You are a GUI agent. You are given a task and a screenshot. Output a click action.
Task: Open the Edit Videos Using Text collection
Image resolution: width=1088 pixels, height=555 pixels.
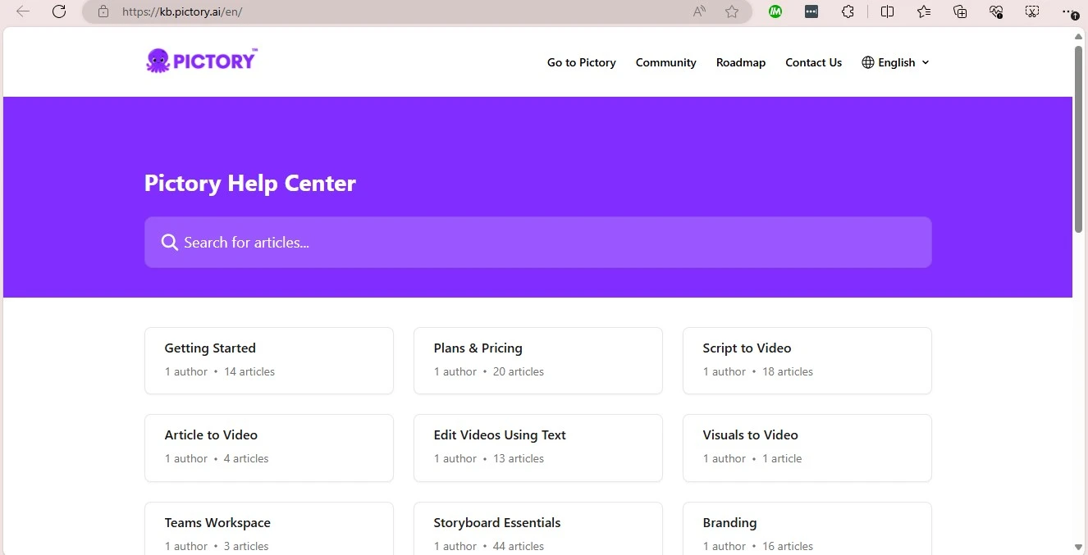point(538,448)
